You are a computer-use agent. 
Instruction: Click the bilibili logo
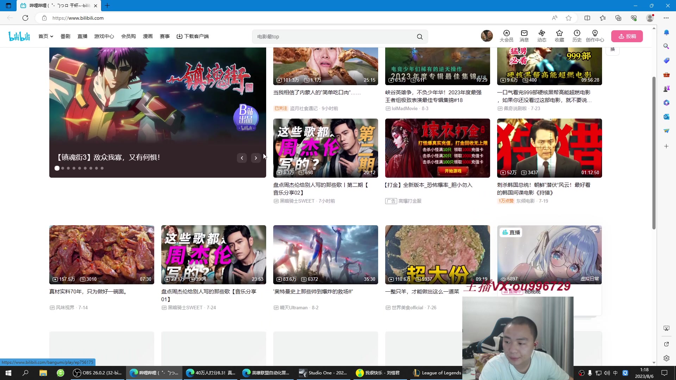click(19, 36)
